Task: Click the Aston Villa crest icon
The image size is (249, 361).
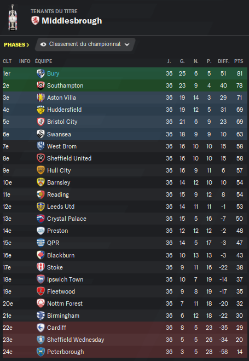Action: [x=40, y=98]
